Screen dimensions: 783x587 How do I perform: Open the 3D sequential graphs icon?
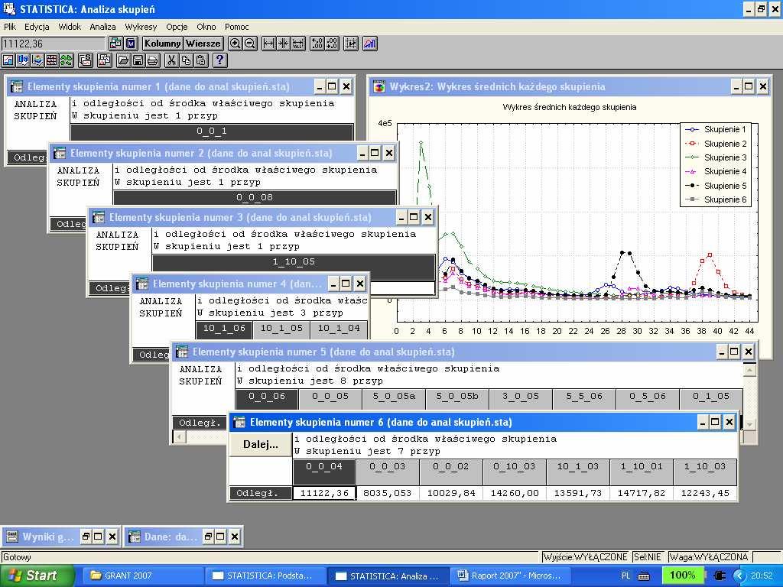click(x=23, y=60)
